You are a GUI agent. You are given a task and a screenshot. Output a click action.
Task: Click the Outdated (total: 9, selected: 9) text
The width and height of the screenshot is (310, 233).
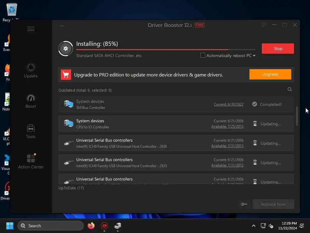pyautogui.click(x=85, y=90)
